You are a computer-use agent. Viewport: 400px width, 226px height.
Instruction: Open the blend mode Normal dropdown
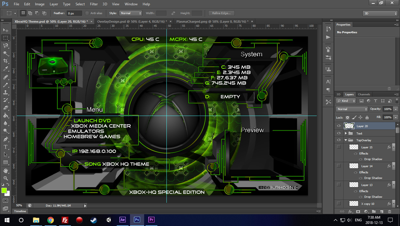coord(352,109)
